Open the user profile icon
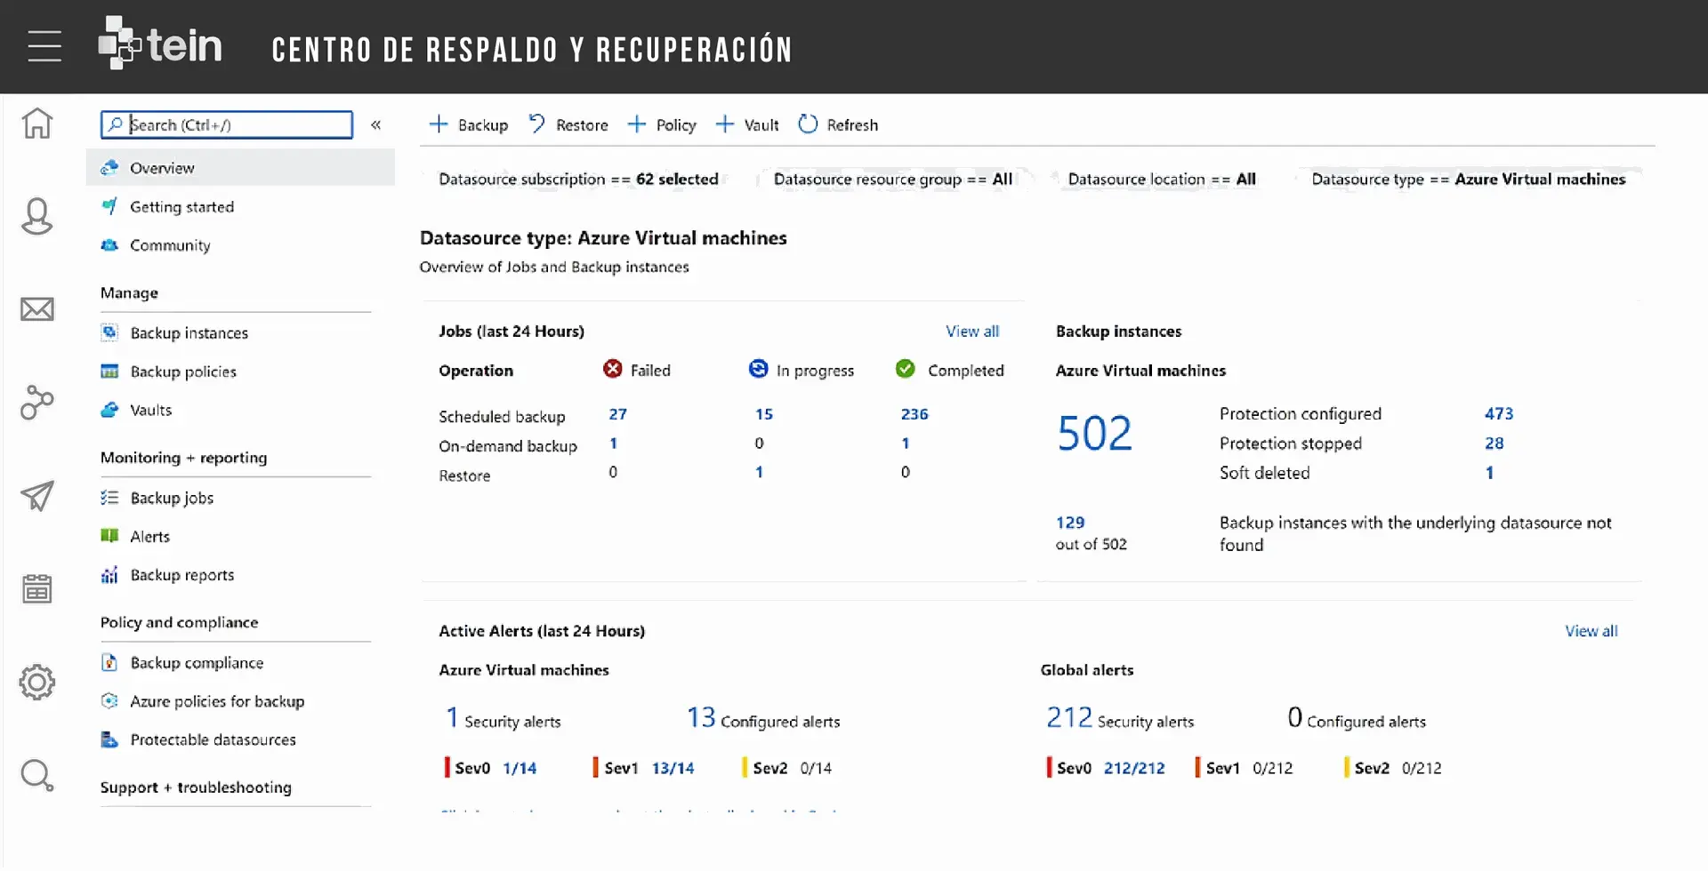 [37, 216]
